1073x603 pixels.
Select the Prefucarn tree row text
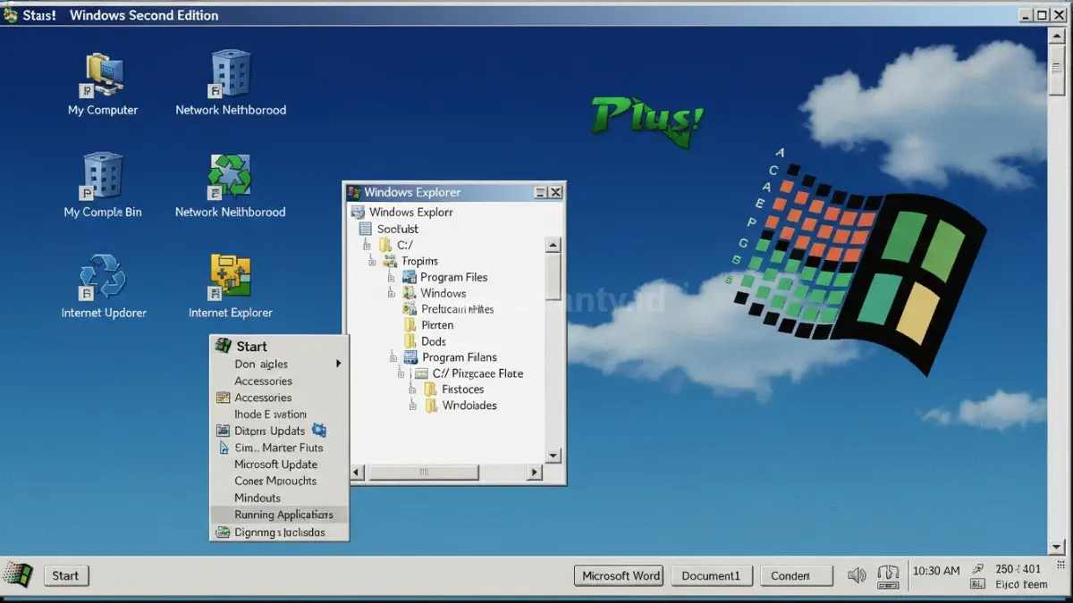click(x=458, y=309)
